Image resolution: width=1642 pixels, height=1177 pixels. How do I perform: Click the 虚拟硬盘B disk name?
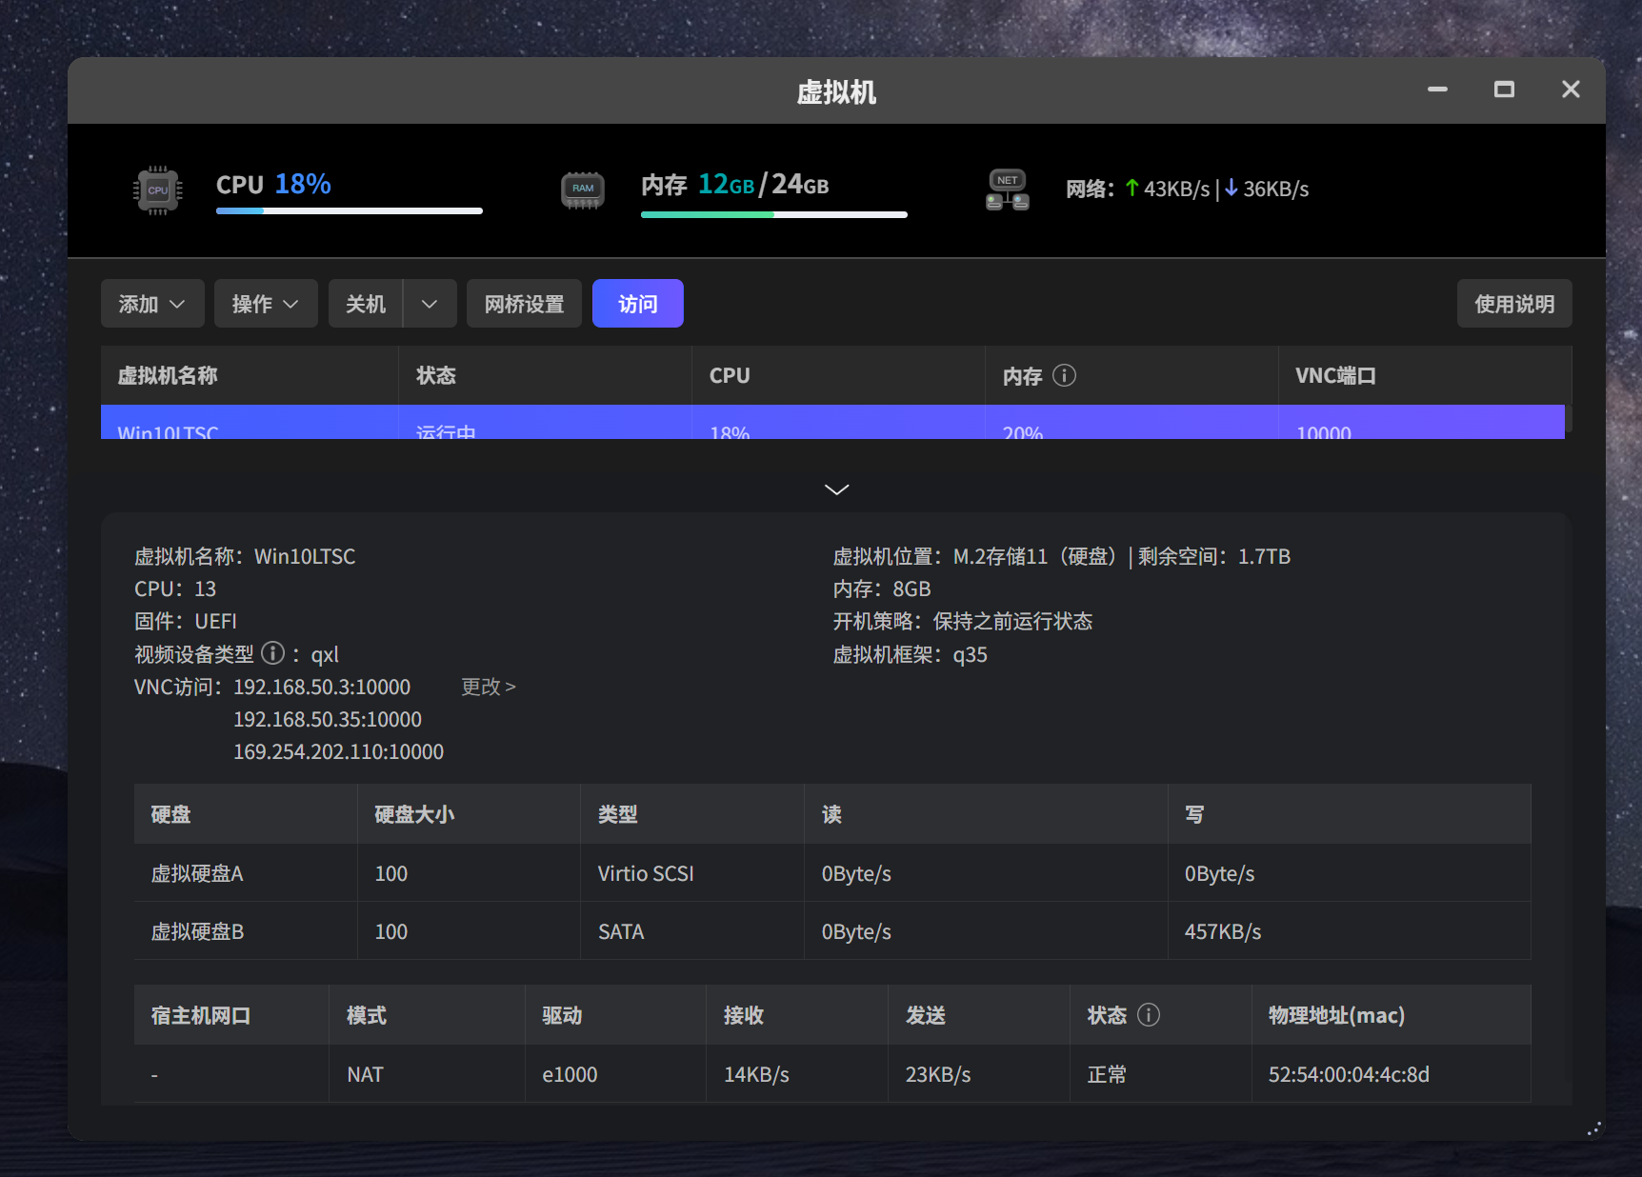pyautogui.click(x=197, y=931)
